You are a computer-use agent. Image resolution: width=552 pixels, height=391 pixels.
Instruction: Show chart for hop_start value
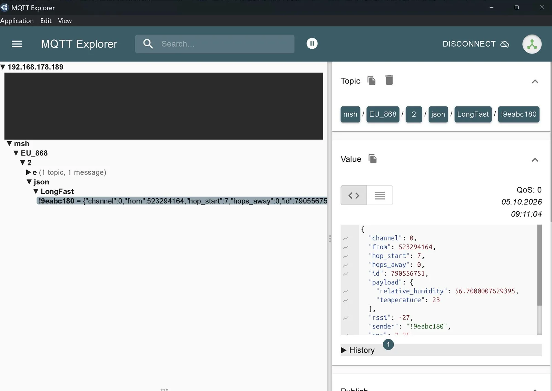pos(346,256)
